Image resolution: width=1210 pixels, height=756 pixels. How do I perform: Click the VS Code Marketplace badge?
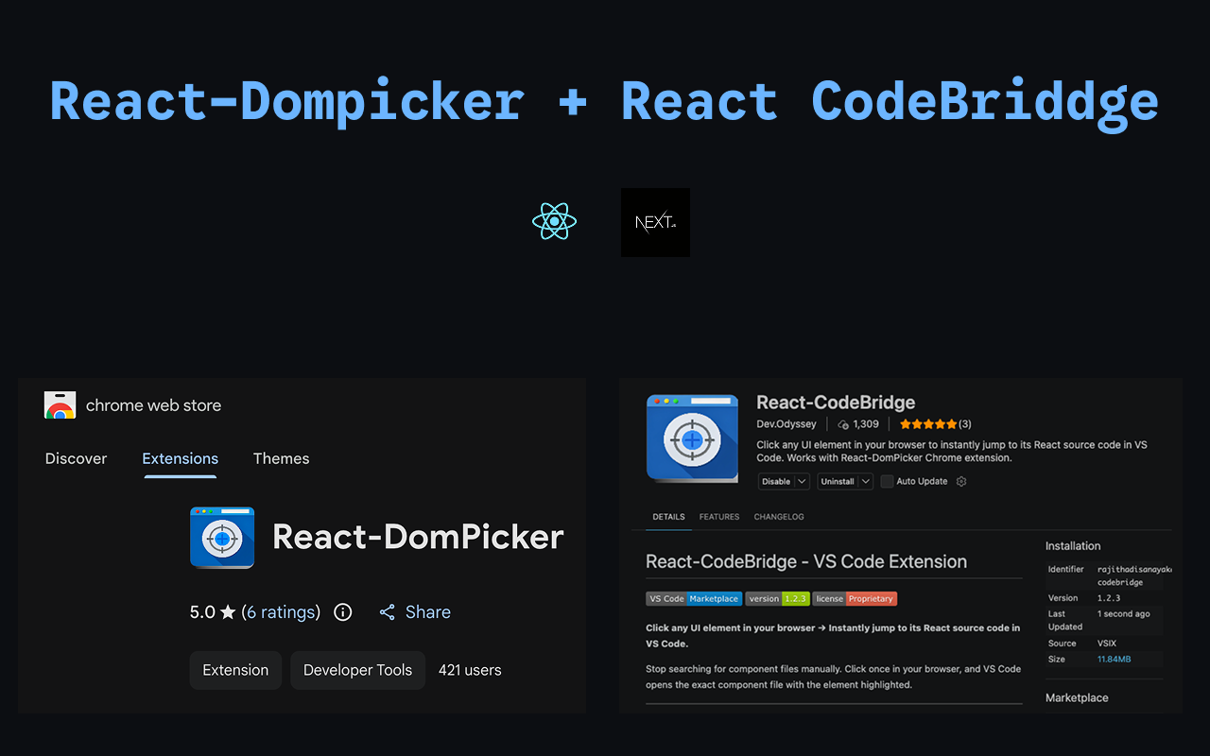694,599
